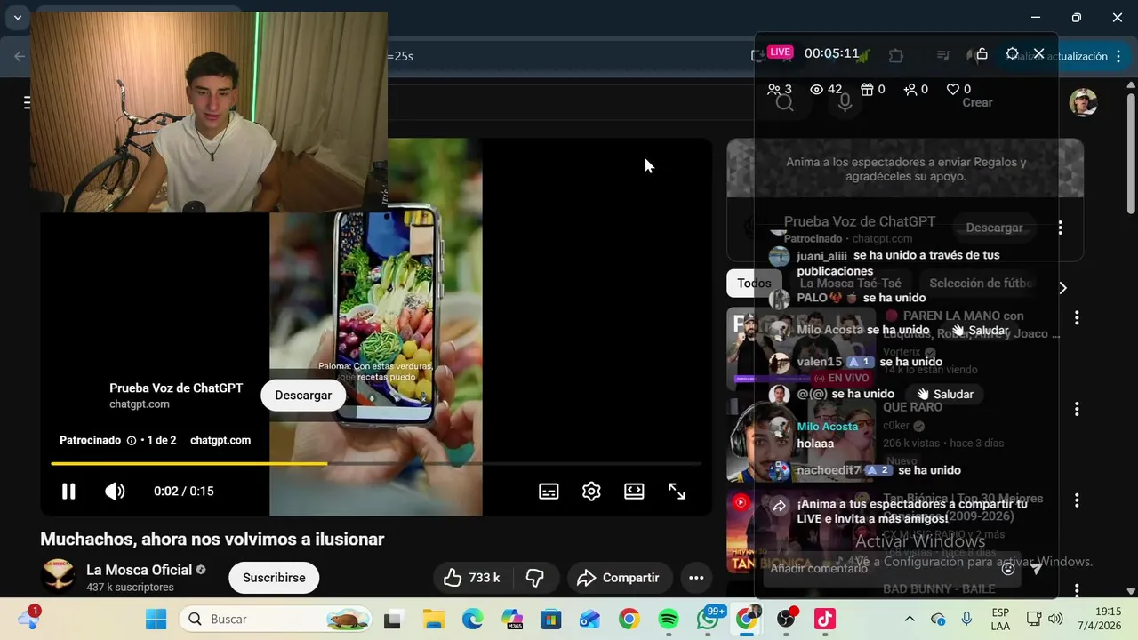Screen dimensions: 1138x640
Task: Click the new followers icon in the overlay
Action: 910,89
